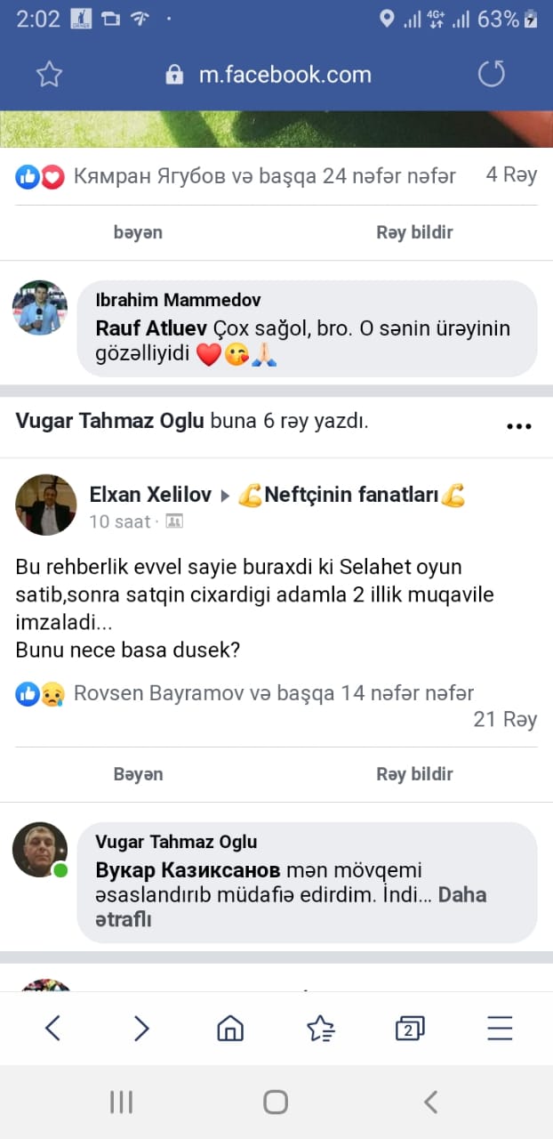The image size is (553, 1139).
Task: Go back using browser back arrow
Action: [x=52, y=1029]
